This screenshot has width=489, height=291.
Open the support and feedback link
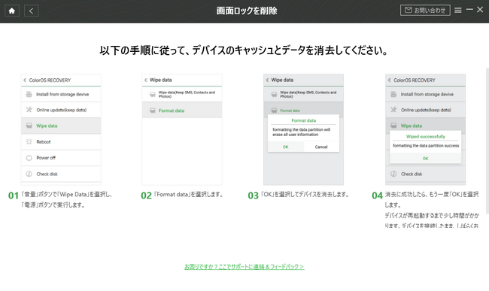(244, 267)
